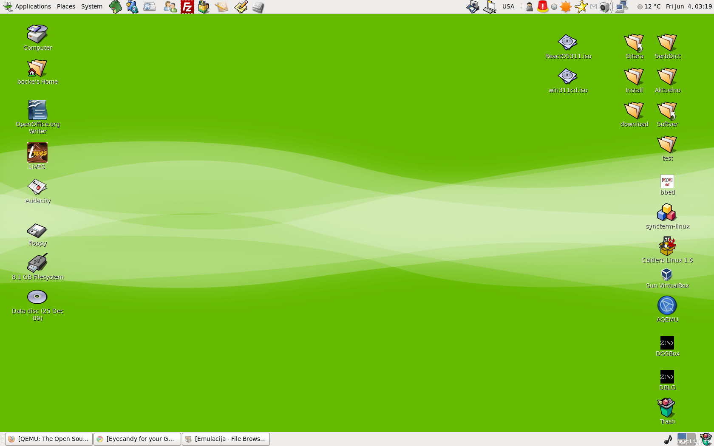Select bocke's Home folder icon

point(37,72)
